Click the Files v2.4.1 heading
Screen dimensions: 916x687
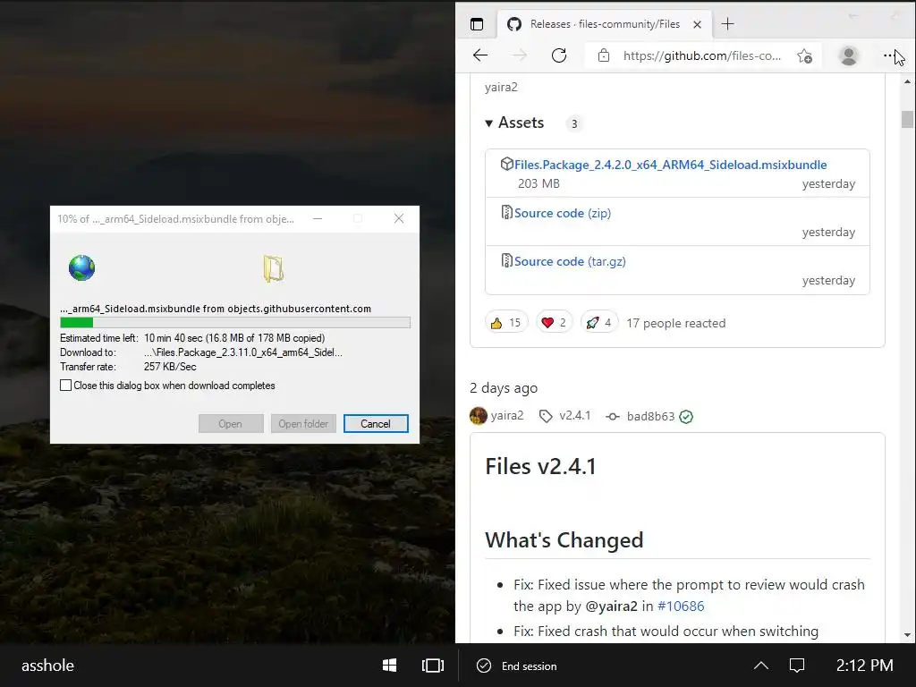540,466
